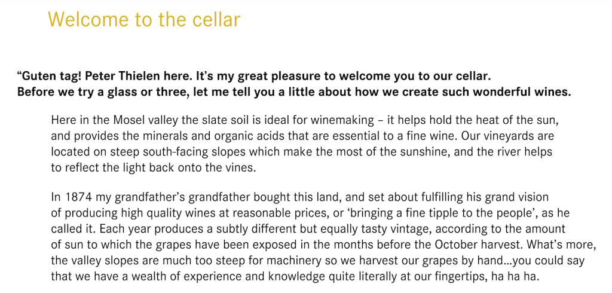
Task: Click the words 'Guten tag!' in bold
Action: (x=53, y=76)
